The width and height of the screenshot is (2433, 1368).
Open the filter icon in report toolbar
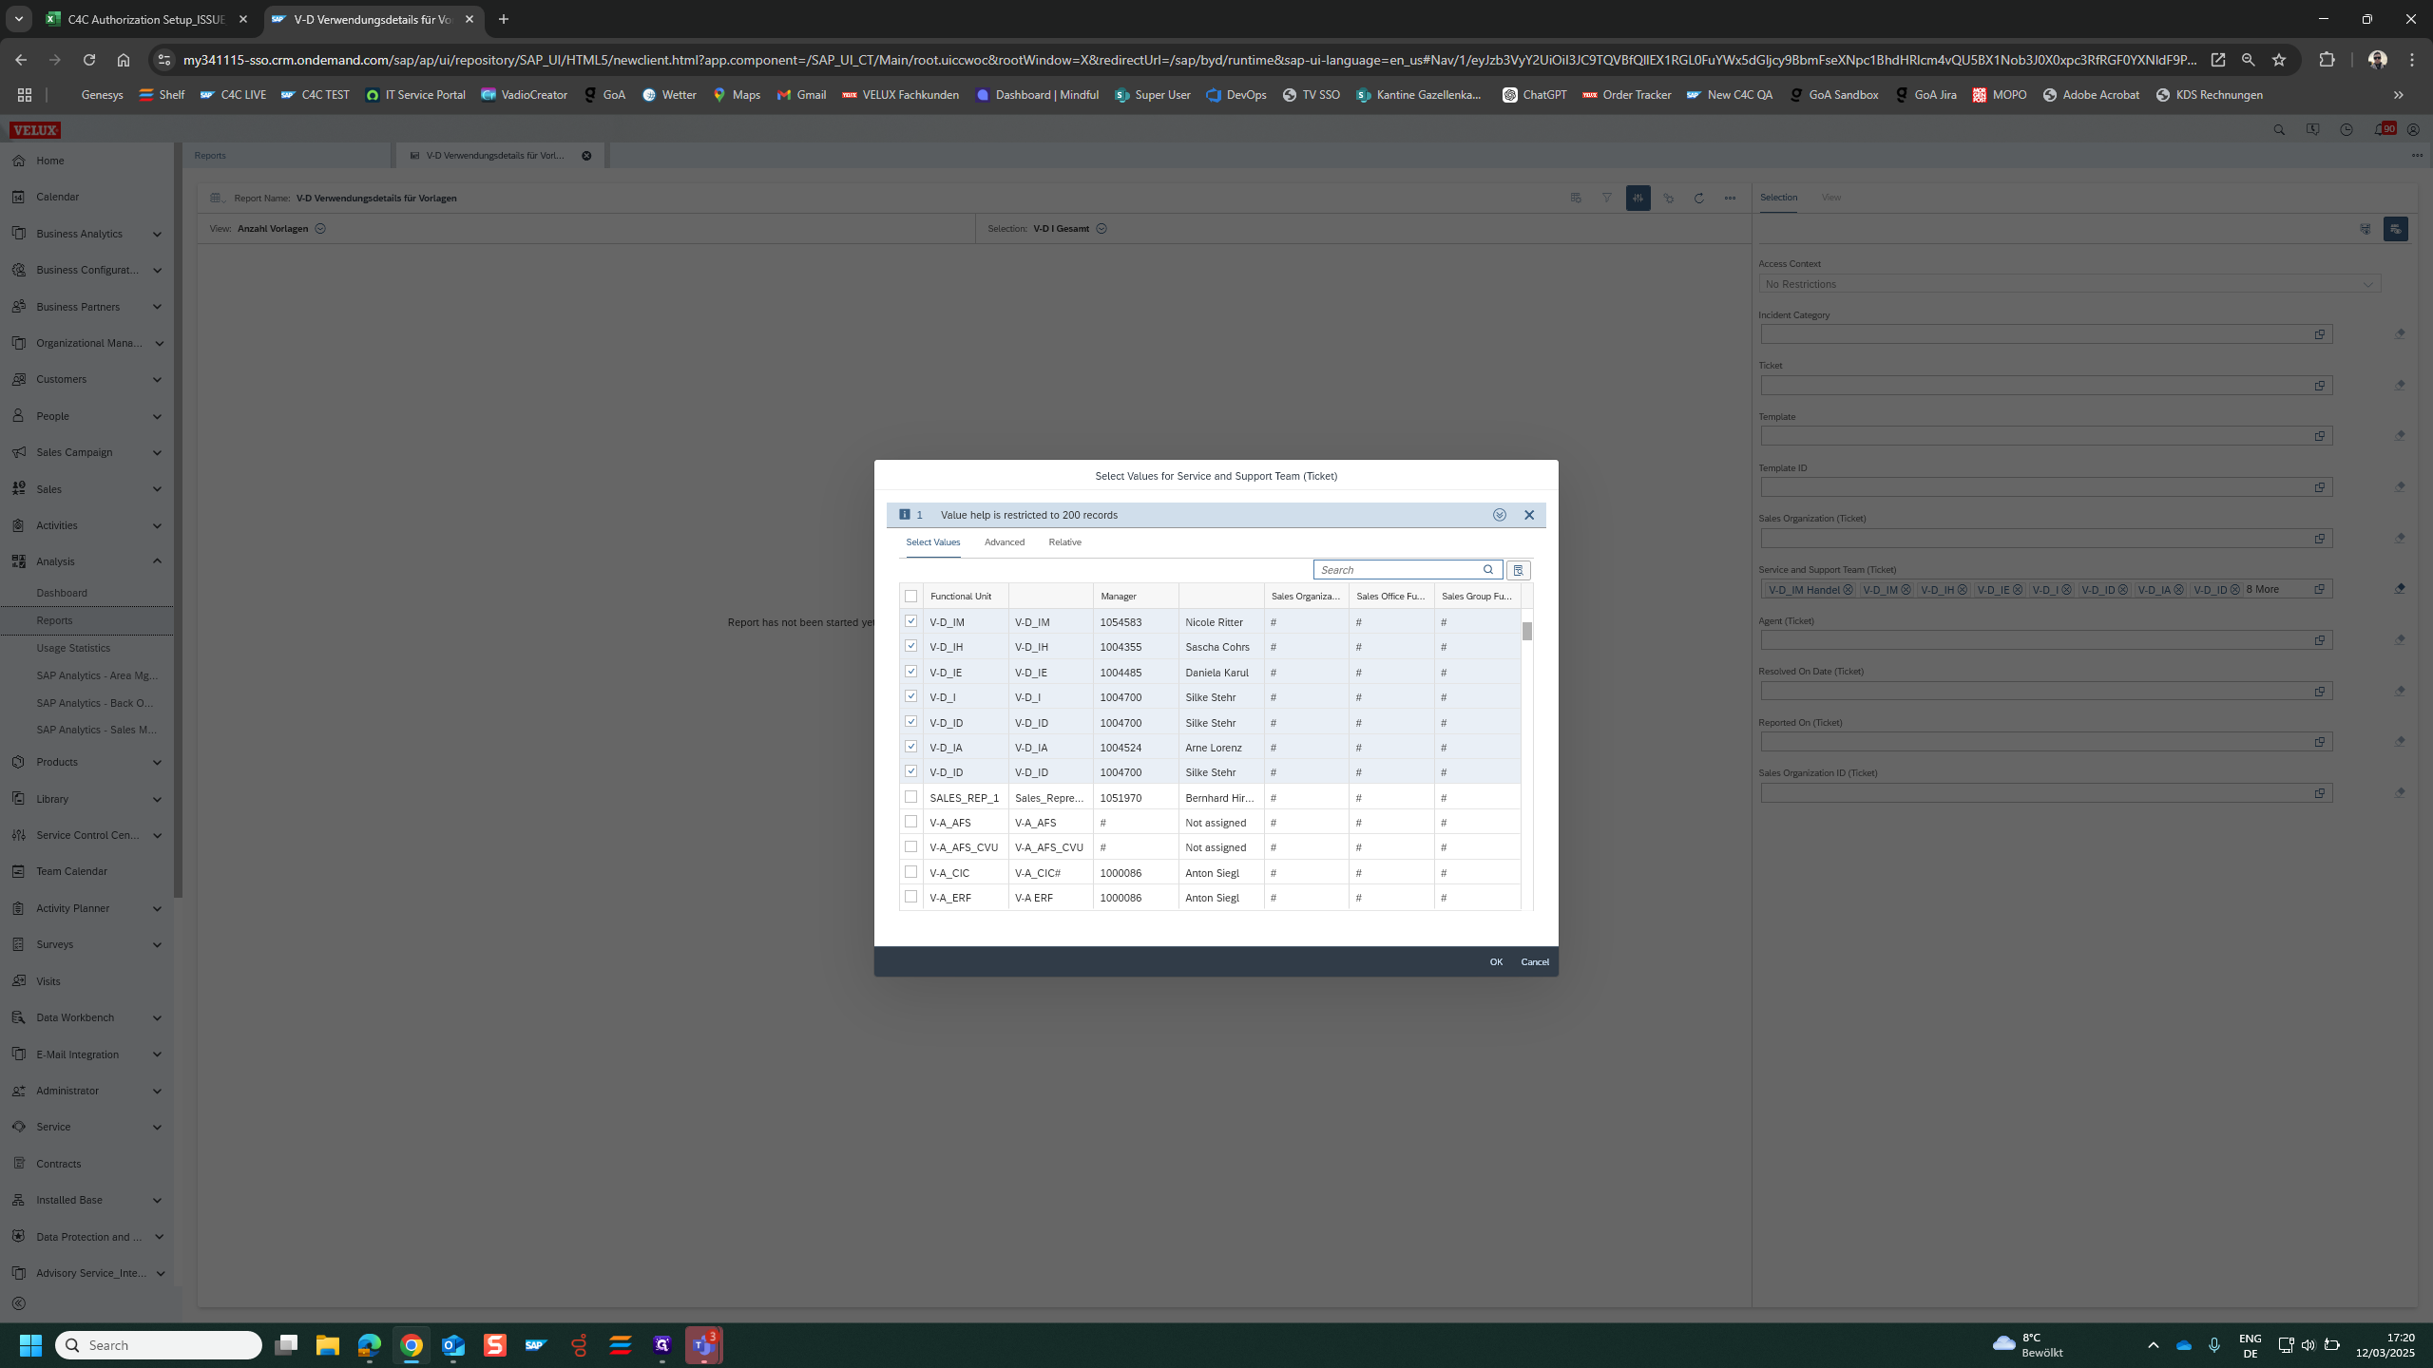click(x=1607, y=199)
